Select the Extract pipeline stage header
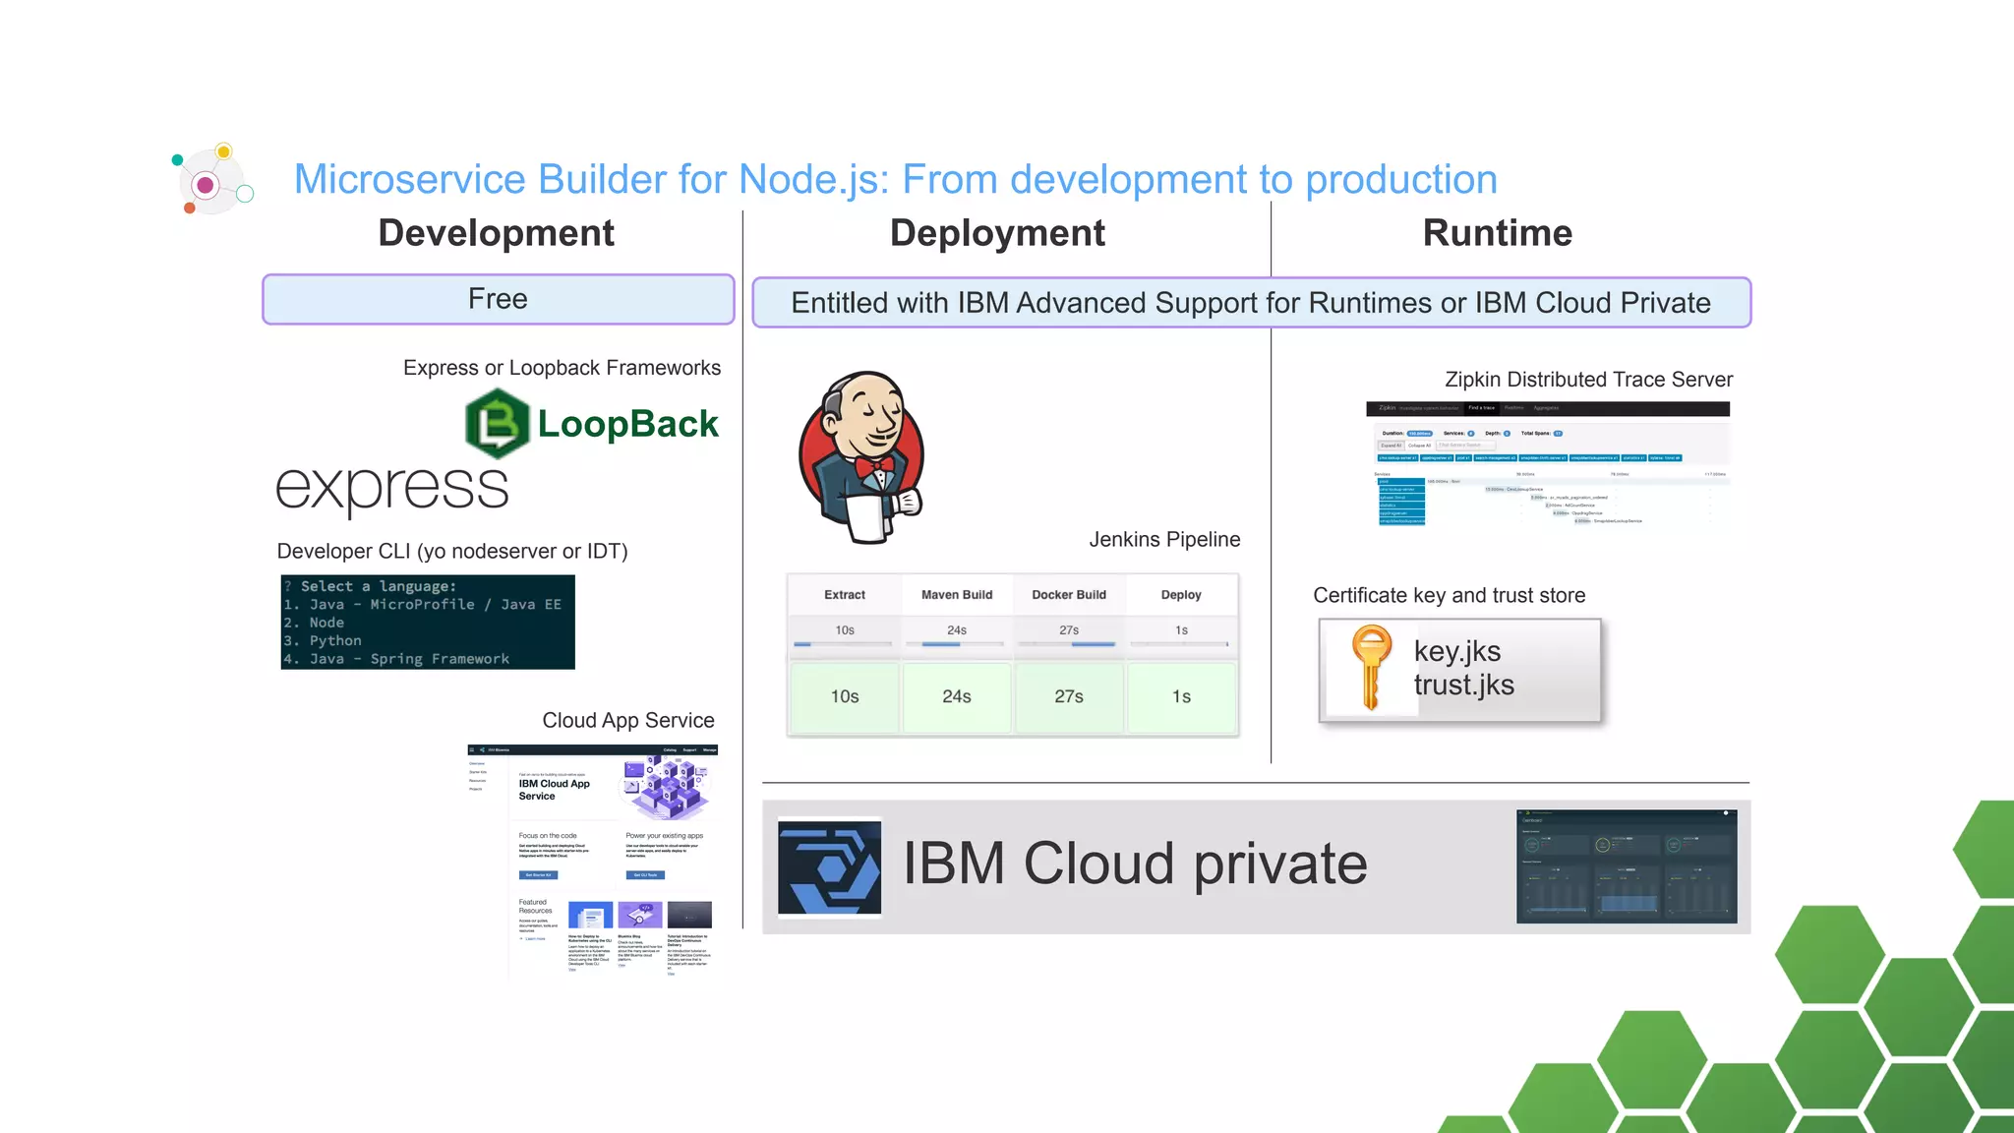2014x1133 pixels. [x=845, y=595]
